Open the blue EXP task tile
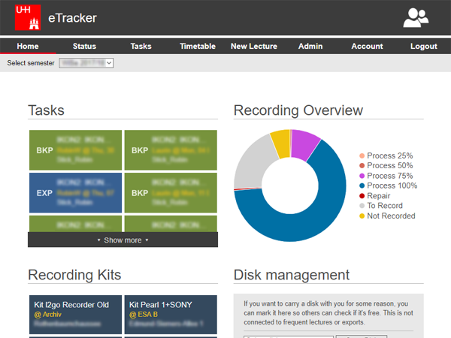This screenshot has height=338, width=451. pos(74,192)
